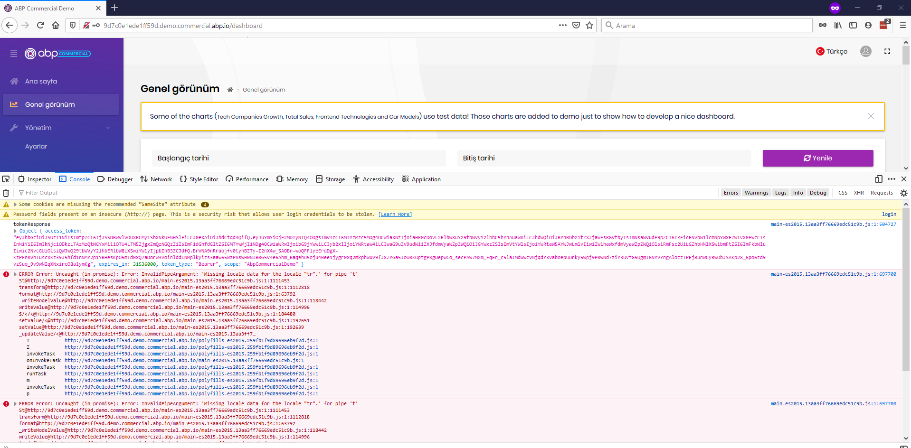Toggle responsive design mode icon
911x448 pixels.
[878, 179]
